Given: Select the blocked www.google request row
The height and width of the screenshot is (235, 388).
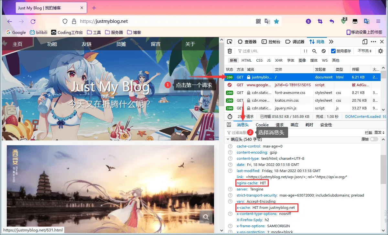Looking at the screenshot, I should tap(302, 85).
